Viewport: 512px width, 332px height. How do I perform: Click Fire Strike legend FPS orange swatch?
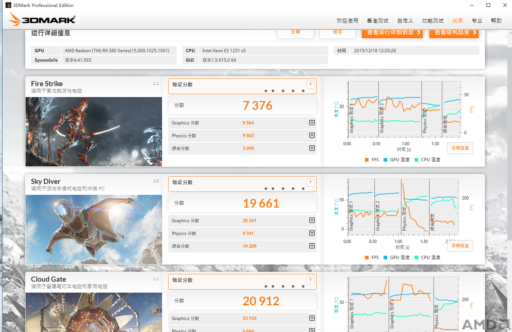(x=367, y=160)
